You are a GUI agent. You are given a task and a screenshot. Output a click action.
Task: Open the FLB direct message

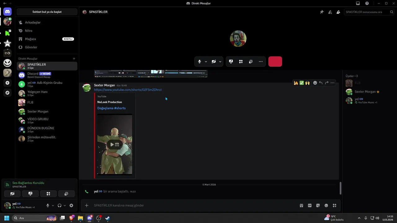[x=47, y=102]
